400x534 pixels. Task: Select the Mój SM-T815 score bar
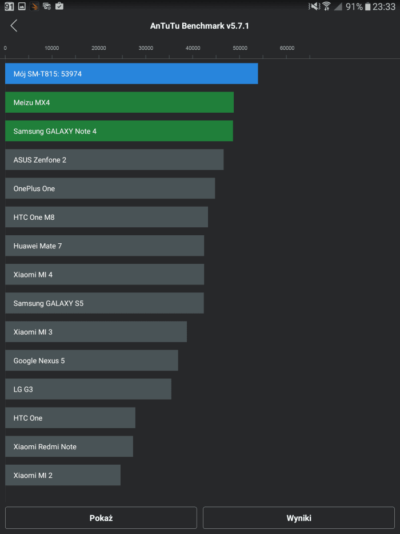(x=131, y=74)
